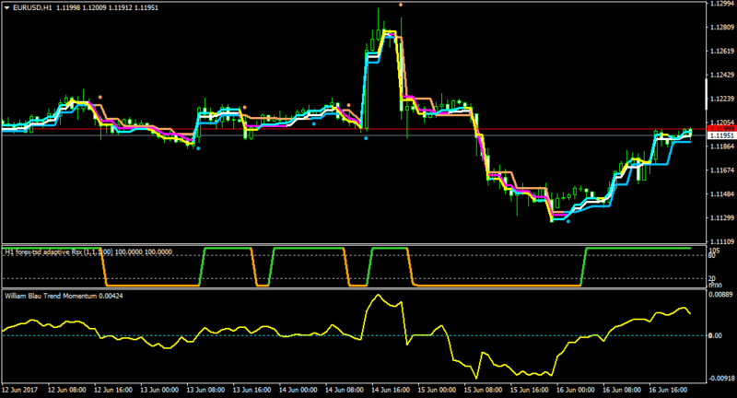
Task: Click the 16 Jun 16:00 time label
Action: [x=668, y=390]
